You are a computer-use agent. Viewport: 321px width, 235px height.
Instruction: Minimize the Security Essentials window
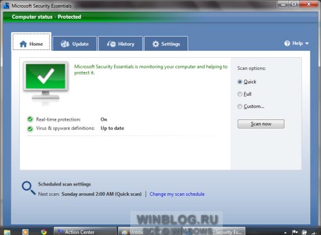[x=283, y=4]
